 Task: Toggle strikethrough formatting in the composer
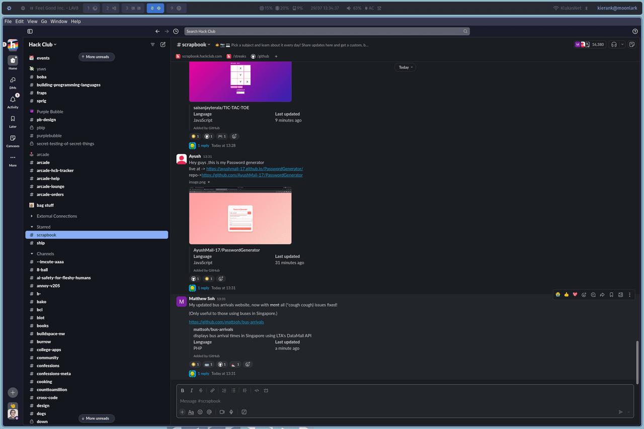[201, 390]
